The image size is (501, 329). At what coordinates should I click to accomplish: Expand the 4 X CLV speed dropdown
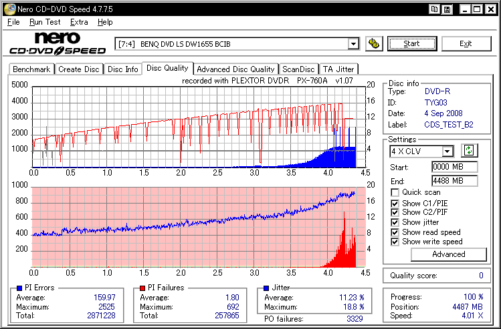(x=447, y=151)
